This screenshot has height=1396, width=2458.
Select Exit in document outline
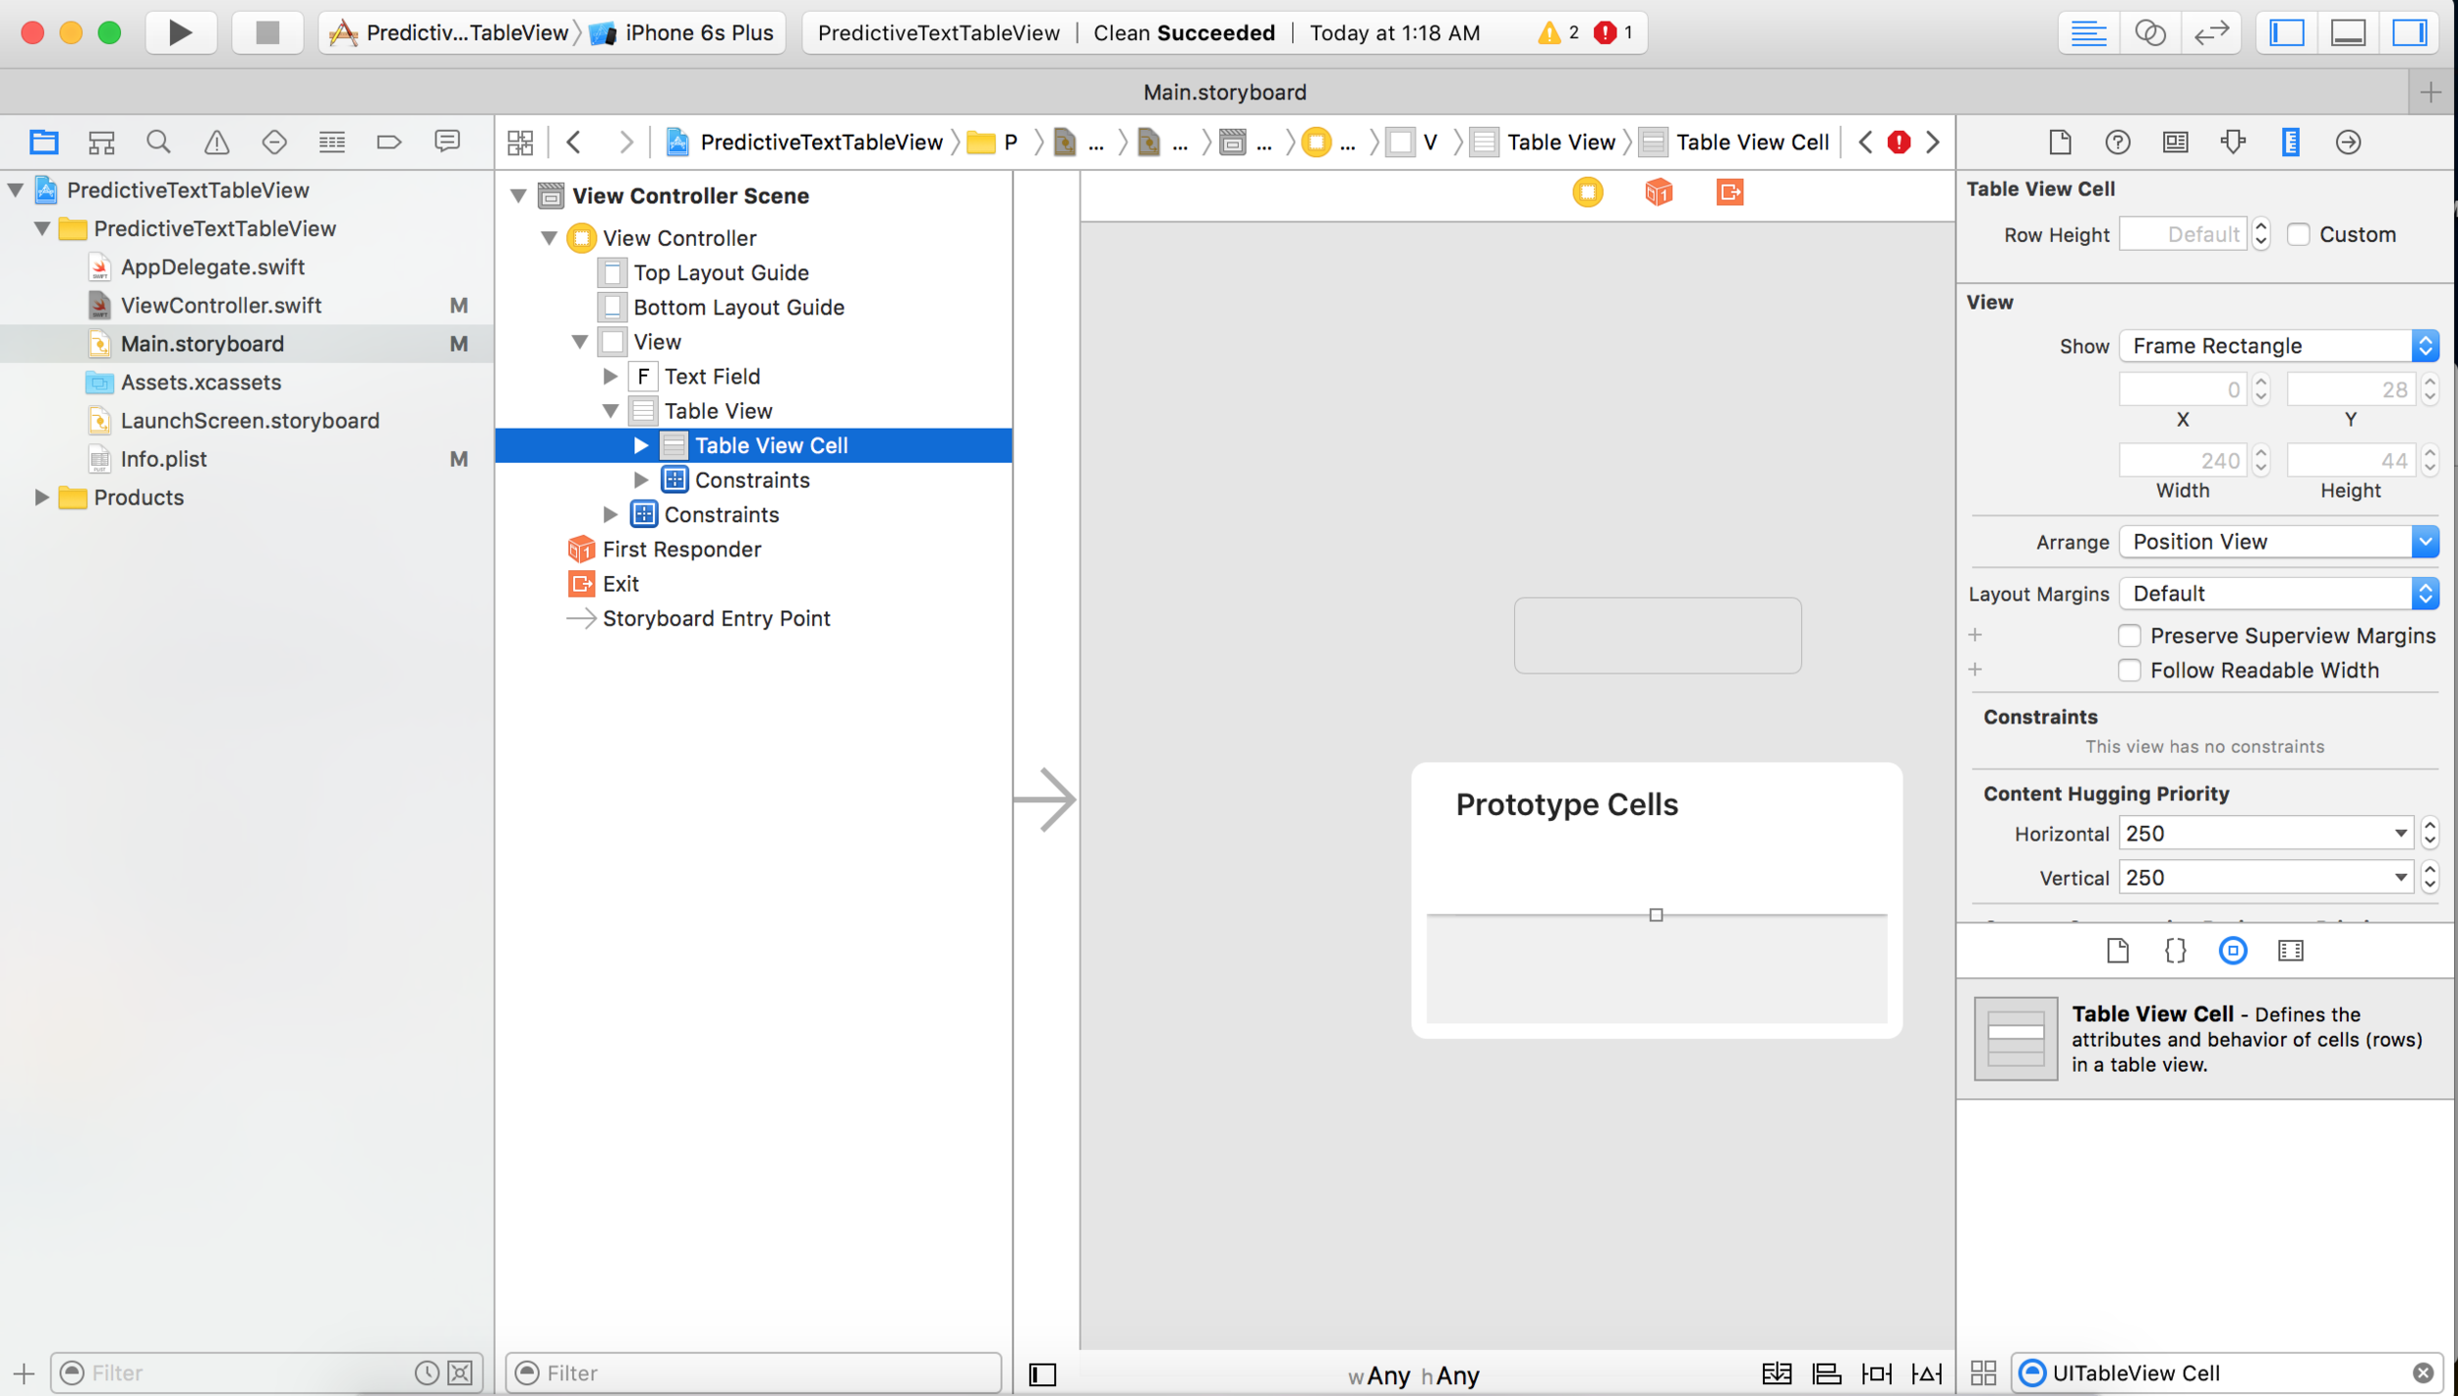[620, 584]
